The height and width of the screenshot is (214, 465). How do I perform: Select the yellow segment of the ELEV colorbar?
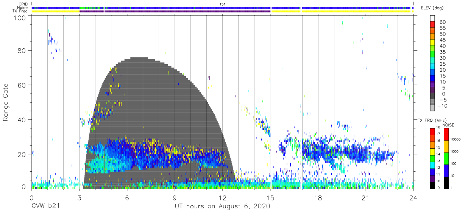click(x=432, y=42)
